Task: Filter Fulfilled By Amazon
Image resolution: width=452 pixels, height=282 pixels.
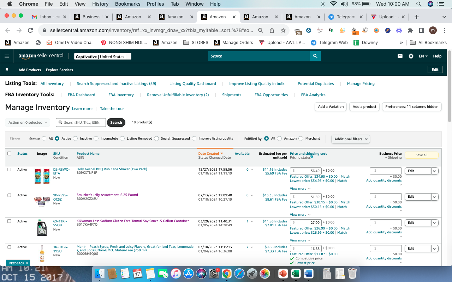Action: [x=279, y=139]
